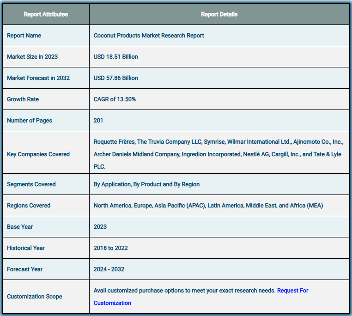The height and width of the screenshot is (316, 352).
Task: Click the Base Year label
Action: (20, 227)
